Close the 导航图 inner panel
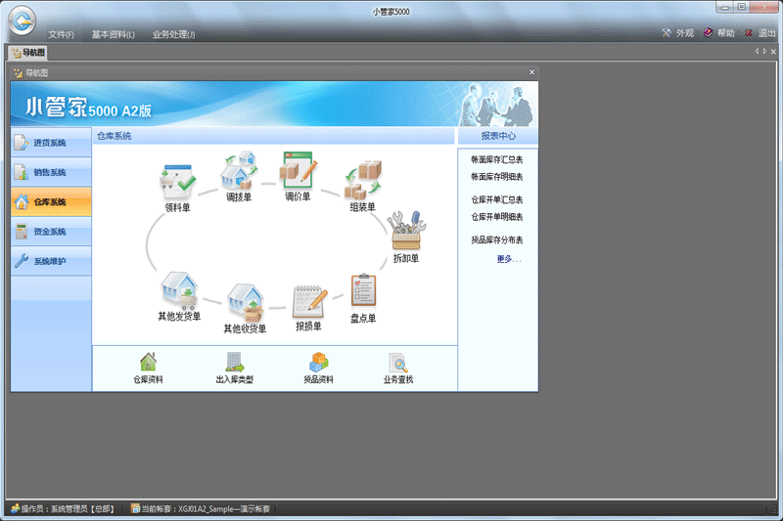The height and width of the screenshot is (521, 783). click(531, 72)
